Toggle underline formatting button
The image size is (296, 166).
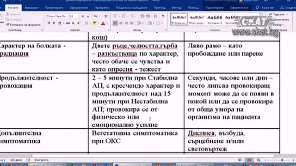(60, 23)
